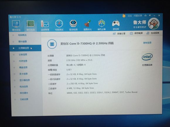Screen dimensions: 170x127
Task: Click the gold medal icon in title bar
Action: 124,16
